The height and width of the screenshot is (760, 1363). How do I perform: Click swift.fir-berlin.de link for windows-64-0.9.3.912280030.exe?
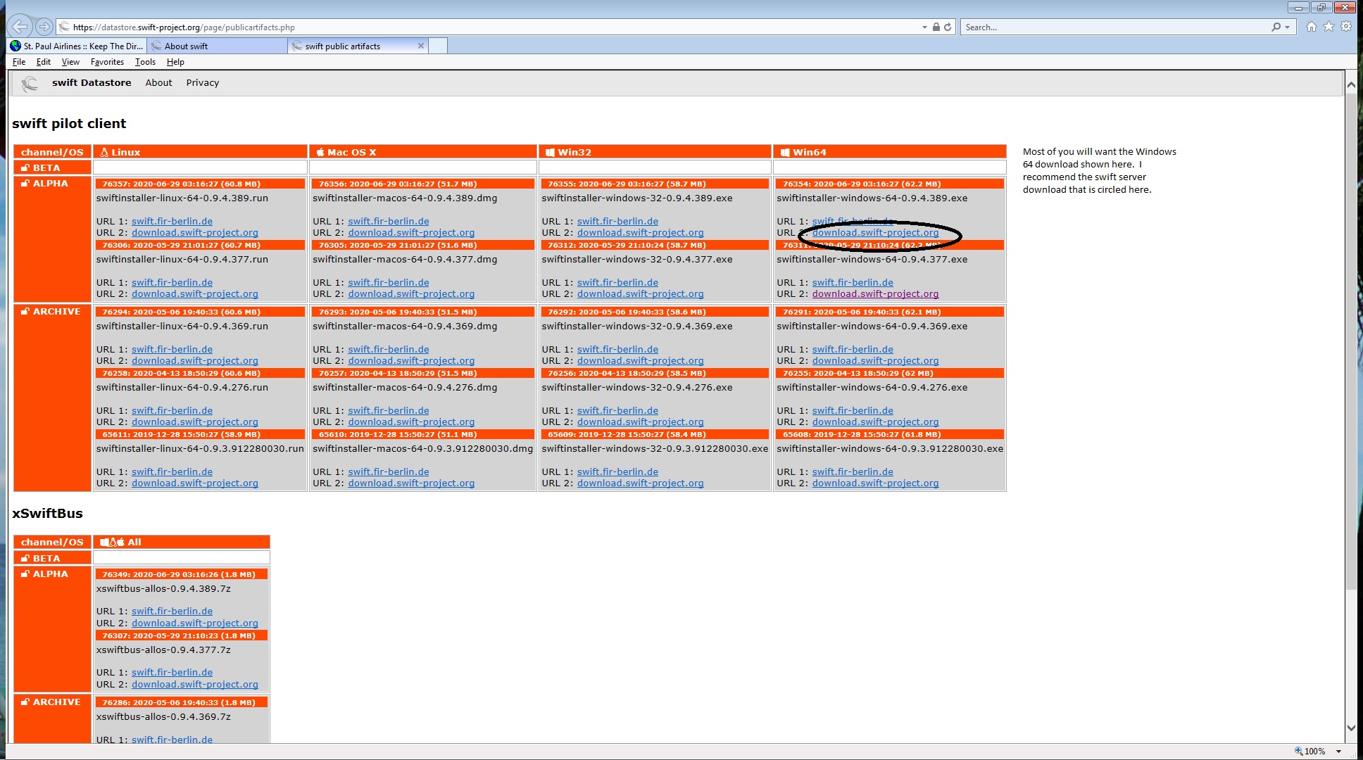853,471
